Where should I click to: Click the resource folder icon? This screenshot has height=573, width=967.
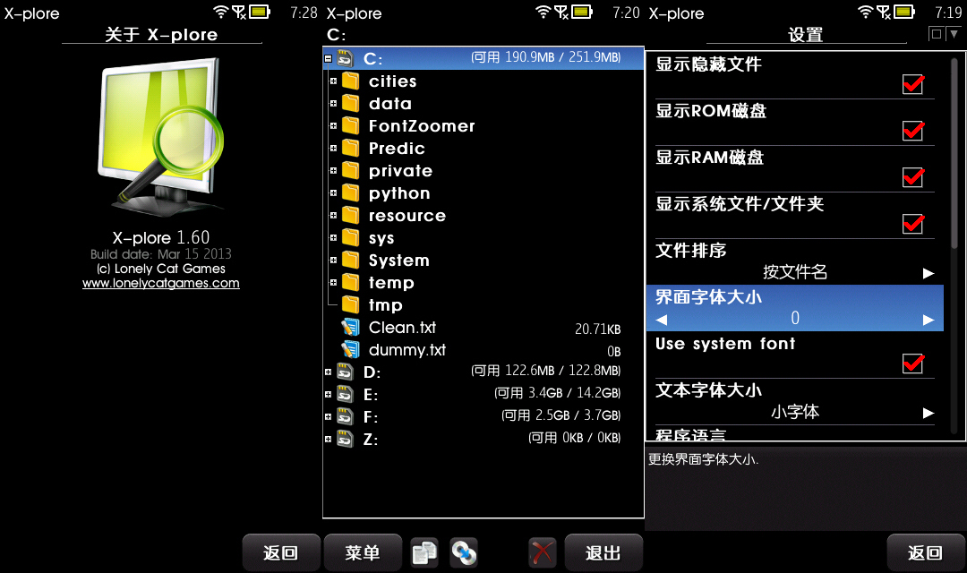point(350,215)
